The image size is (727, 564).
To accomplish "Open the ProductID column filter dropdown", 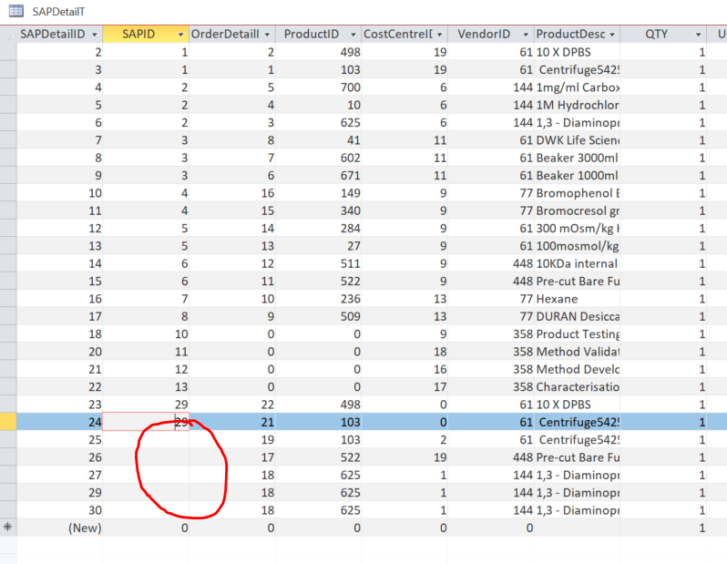I will [x=353, y=35].
